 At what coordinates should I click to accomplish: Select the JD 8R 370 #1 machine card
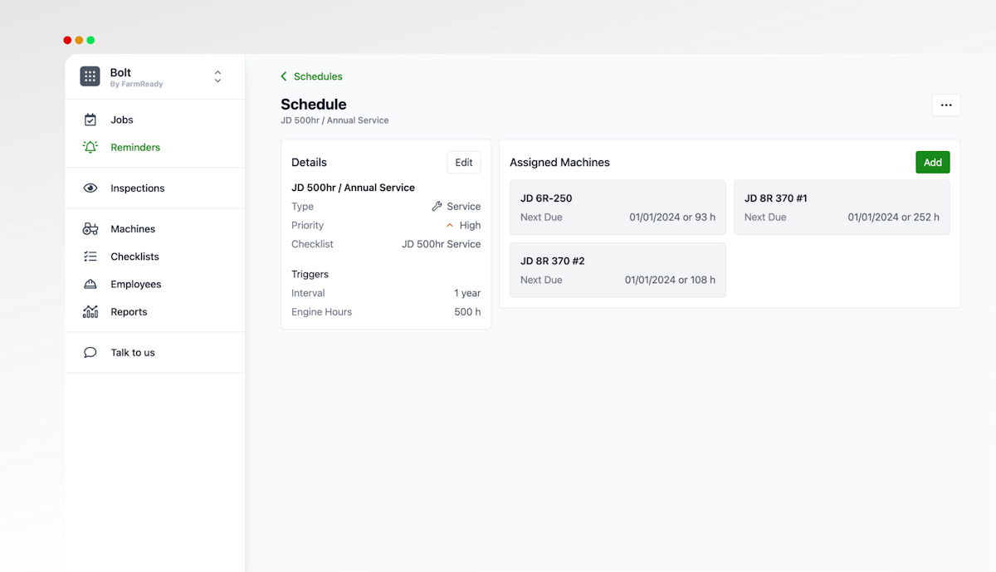click(x=841, y=208)
